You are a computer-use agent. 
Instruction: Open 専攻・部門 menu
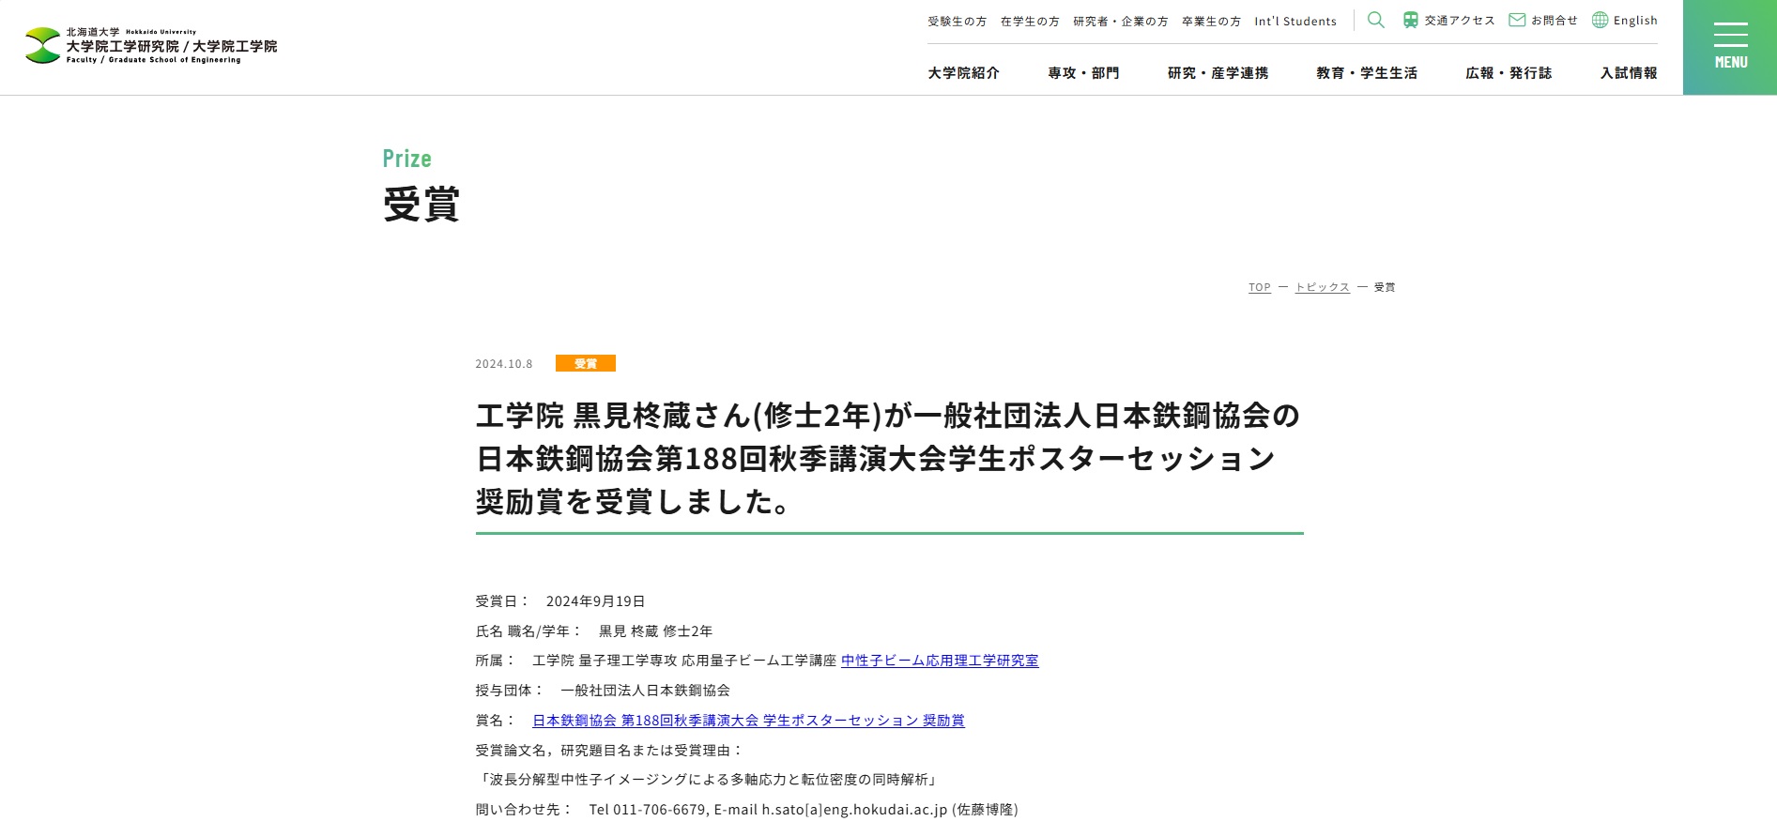pyautogui.click(x=1084, y=73)
